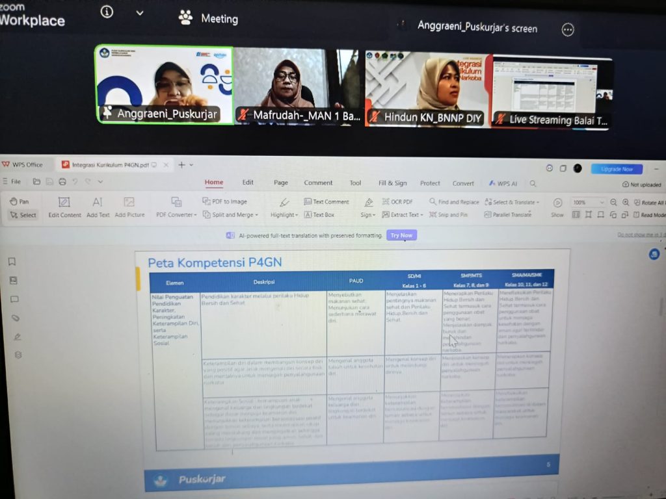This screenshot has height=499, width=666.
Task: Expand the Highlight dropdown arrow
Action: pyautogui.click(x=284, y=215)
